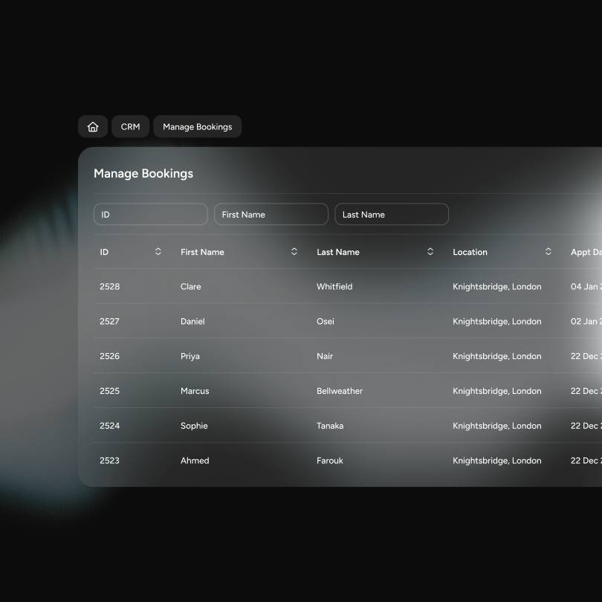The height and width of the screenshot is (602, 602).
Task: Click the Location column header label
Action: point(470,252)
